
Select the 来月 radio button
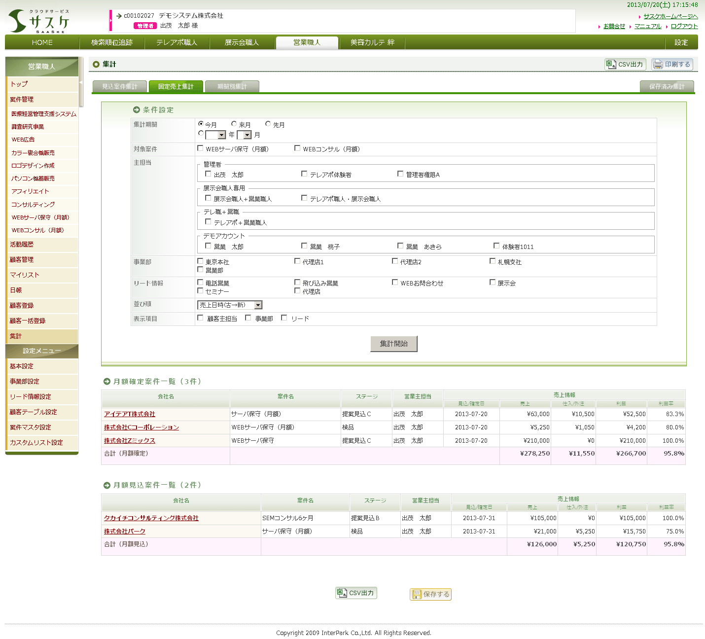[x=234, y=124]
